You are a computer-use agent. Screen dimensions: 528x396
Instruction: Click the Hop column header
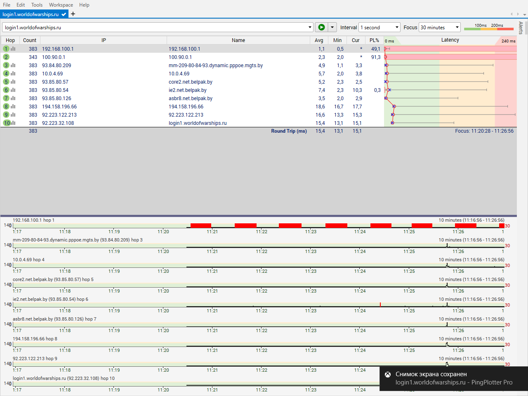[x=10, y=40]
